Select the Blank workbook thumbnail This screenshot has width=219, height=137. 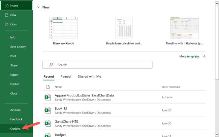coord(64,28)
